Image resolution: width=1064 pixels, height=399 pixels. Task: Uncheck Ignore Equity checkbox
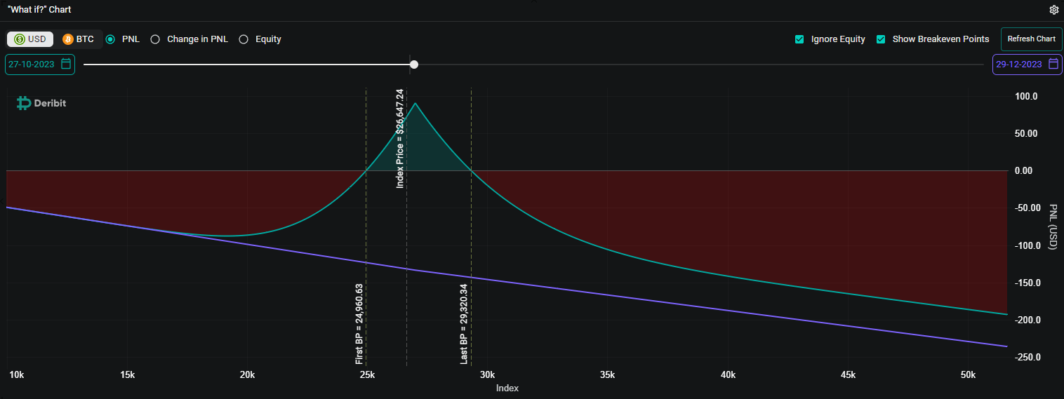pyautogui.click(x=799, y=39)
